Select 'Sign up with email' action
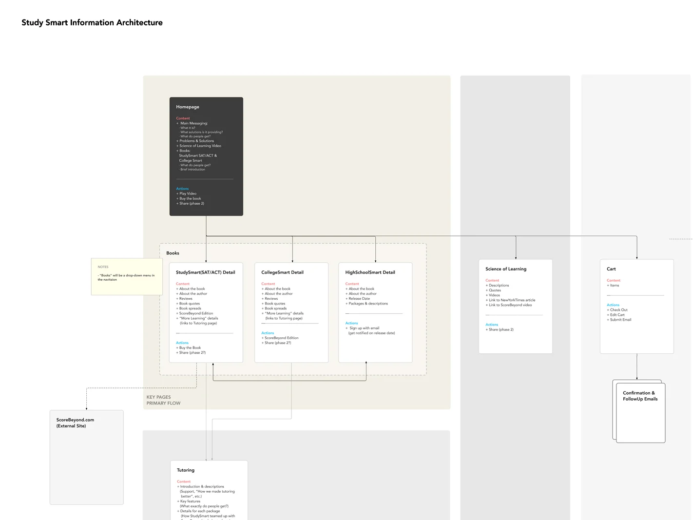The height and width of the screenshot is (520, 693). [365, 328]
